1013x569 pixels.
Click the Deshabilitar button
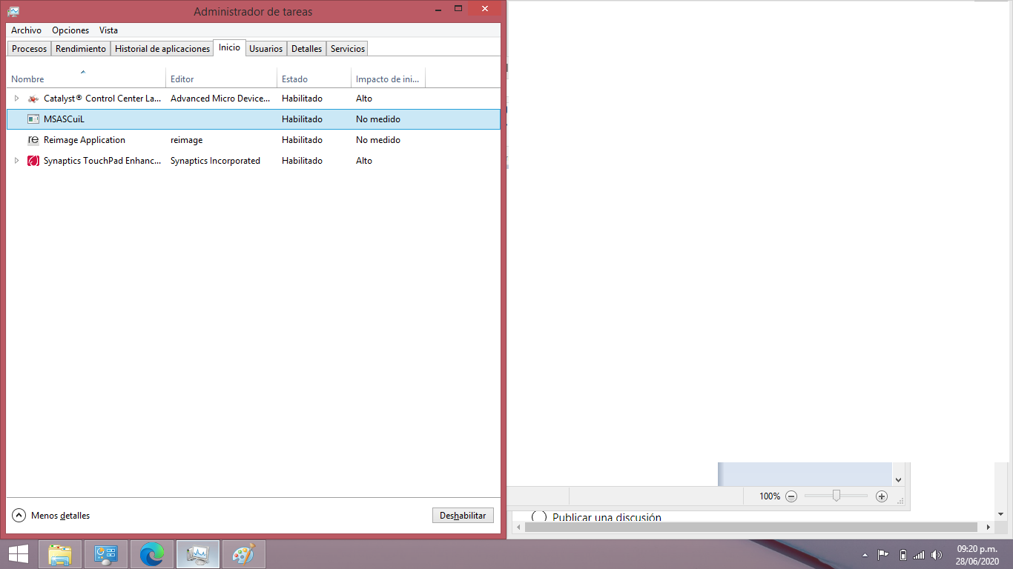(x=463, y=516)
